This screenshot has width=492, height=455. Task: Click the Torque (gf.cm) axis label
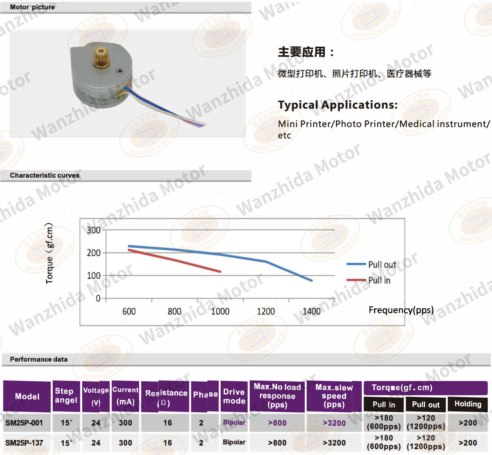pyautogui.click(x=49, y=253)
